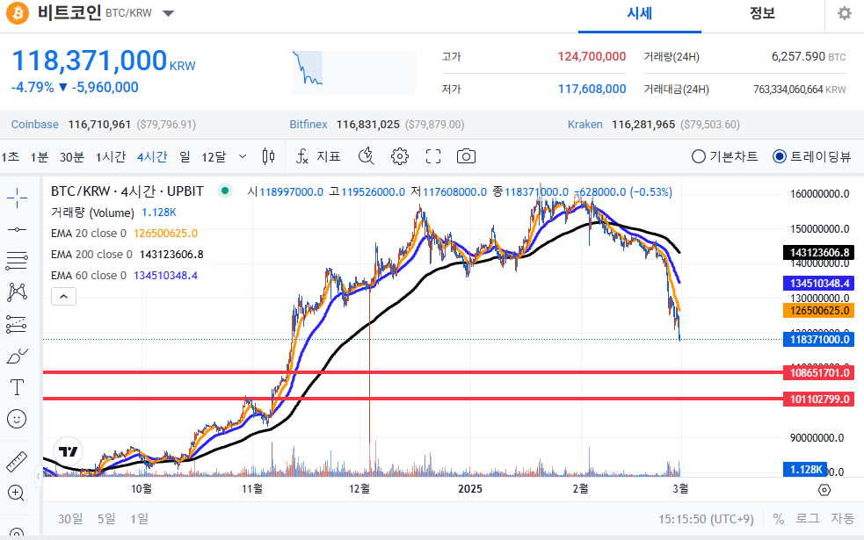Select the red line's 101102799.0 price label

point(819,400)
